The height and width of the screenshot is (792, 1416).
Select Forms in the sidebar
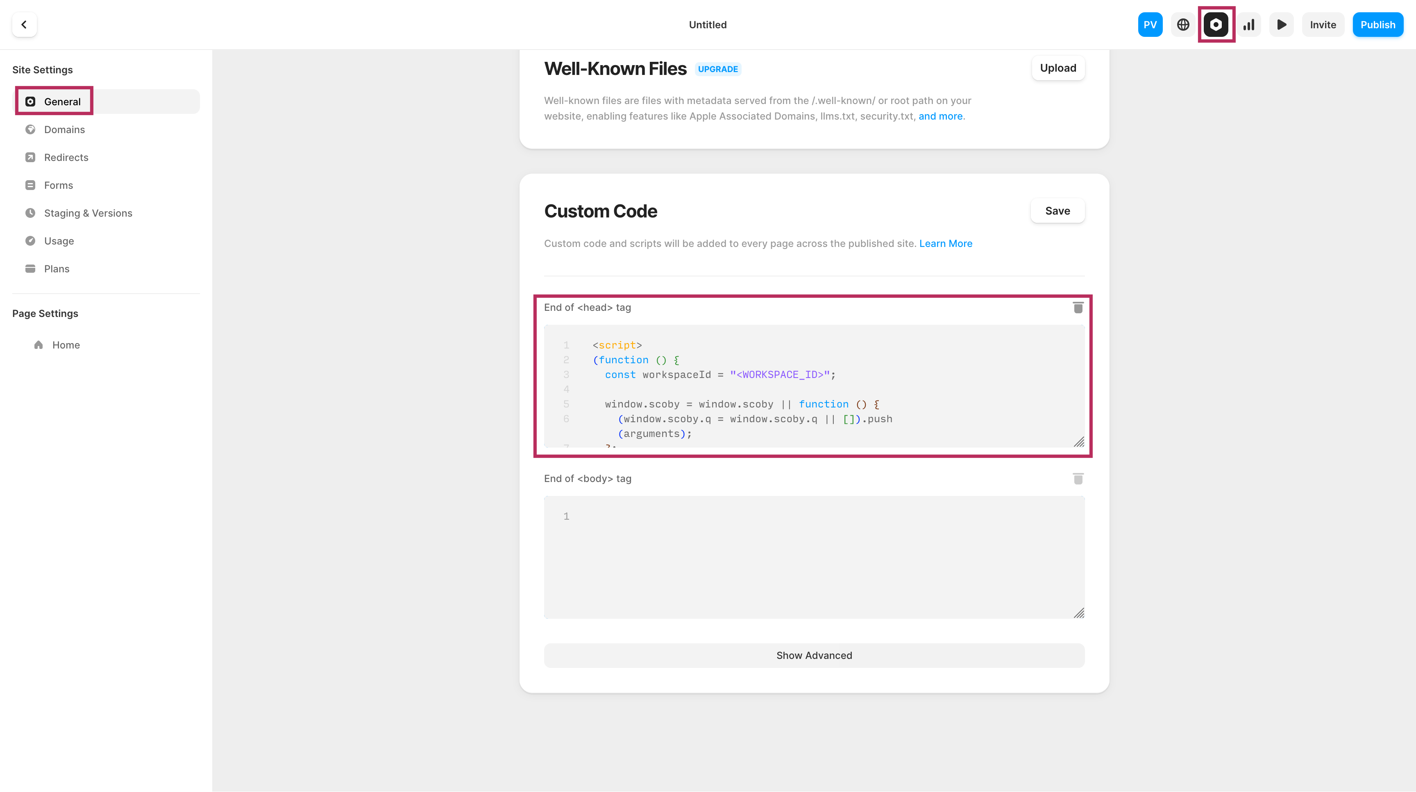(58, 186)
